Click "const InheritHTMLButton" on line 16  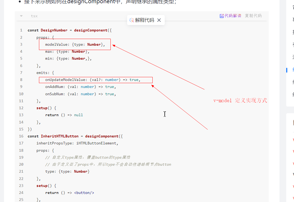tap(53, 136)
